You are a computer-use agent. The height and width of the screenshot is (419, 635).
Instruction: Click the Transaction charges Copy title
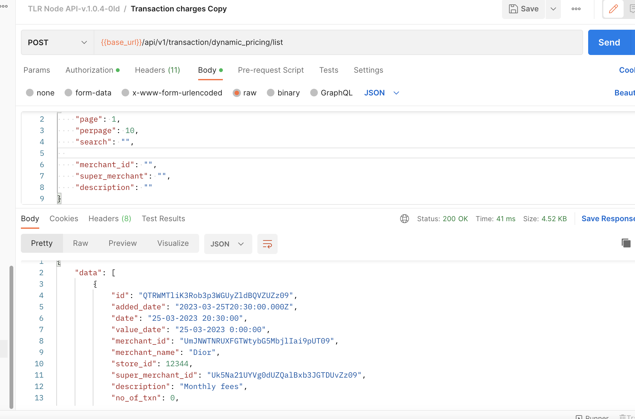(179, 9)
